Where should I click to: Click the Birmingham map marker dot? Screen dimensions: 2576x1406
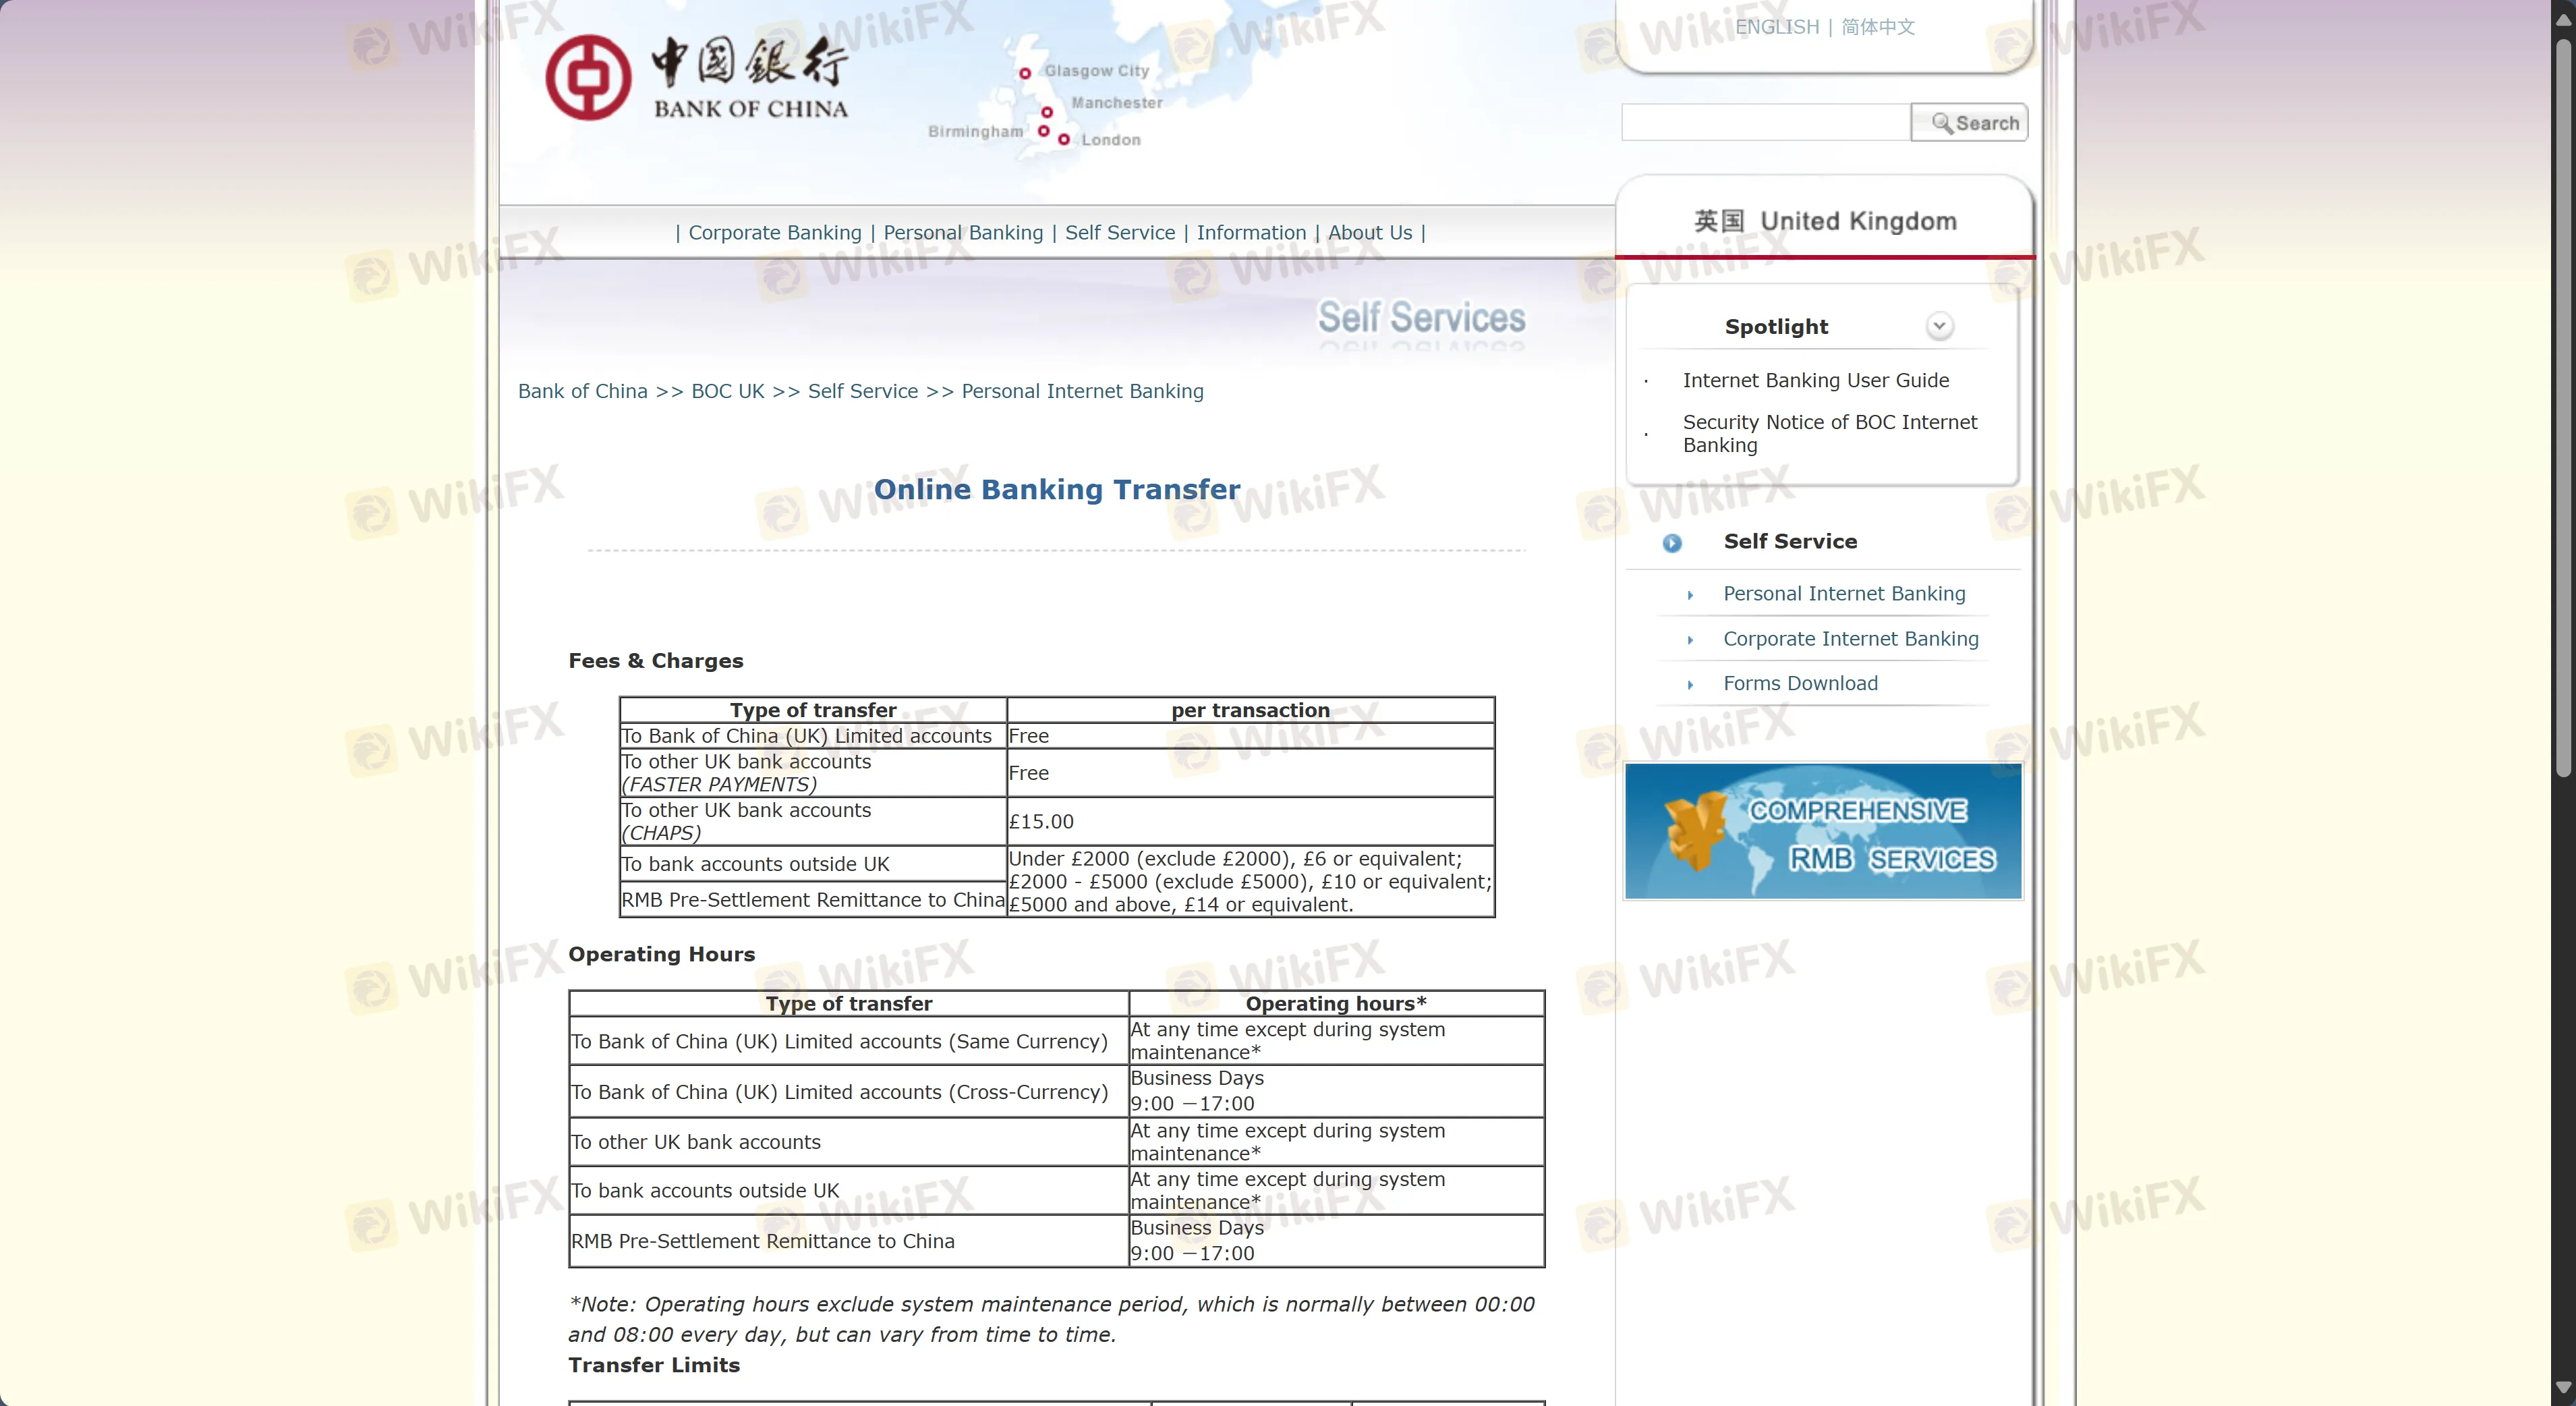click(x=1043, y=131)
